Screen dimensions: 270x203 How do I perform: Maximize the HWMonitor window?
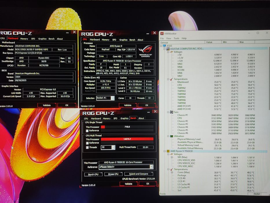[258, 33]
